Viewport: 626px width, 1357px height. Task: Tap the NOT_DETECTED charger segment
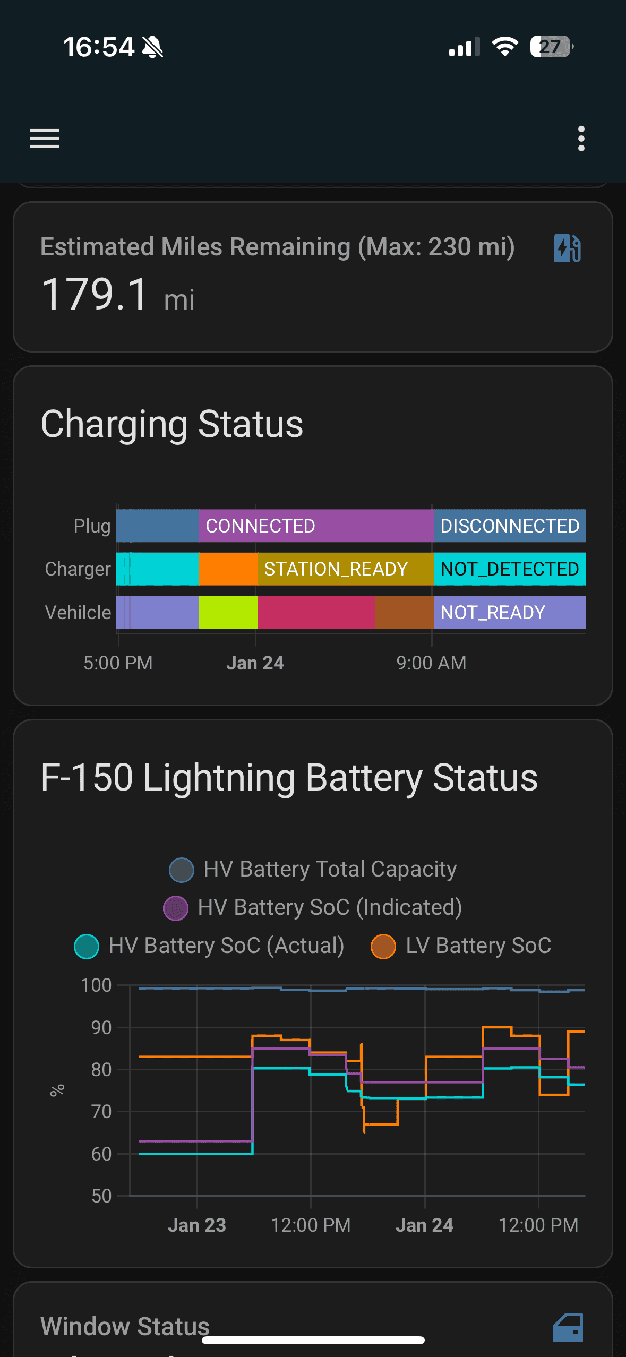coord(509,569)
